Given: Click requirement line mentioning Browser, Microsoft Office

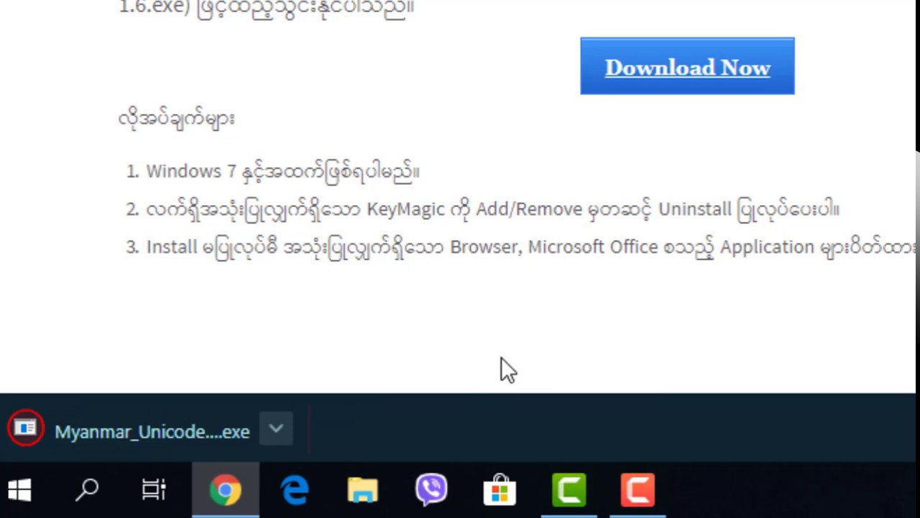Looking at the screenshot, I should coord(530,247).
